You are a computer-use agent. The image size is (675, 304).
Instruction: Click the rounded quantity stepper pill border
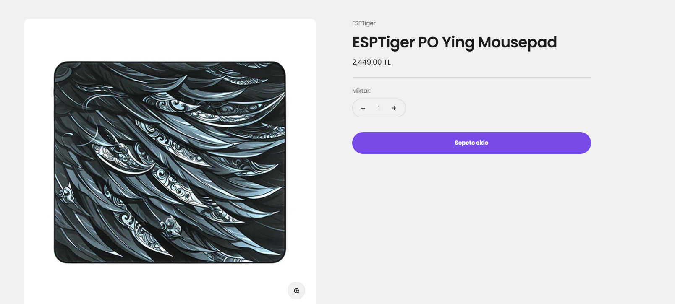[379, 99]
